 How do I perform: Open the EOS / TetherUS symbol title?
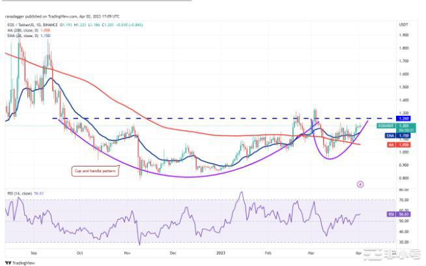(23, 12)
